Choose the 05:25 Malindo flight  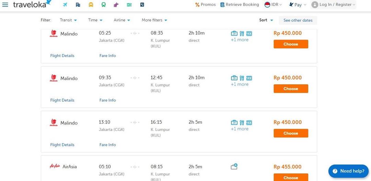(291, 44)
